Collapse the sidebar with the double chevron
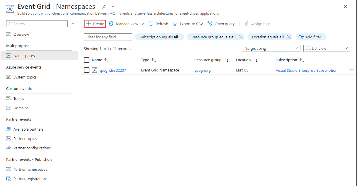Screen dimensions: 357x186 click(73, 24)
